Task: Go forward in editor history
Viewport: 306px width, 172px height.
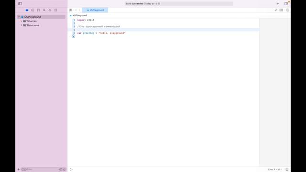Action: [79, 10]
